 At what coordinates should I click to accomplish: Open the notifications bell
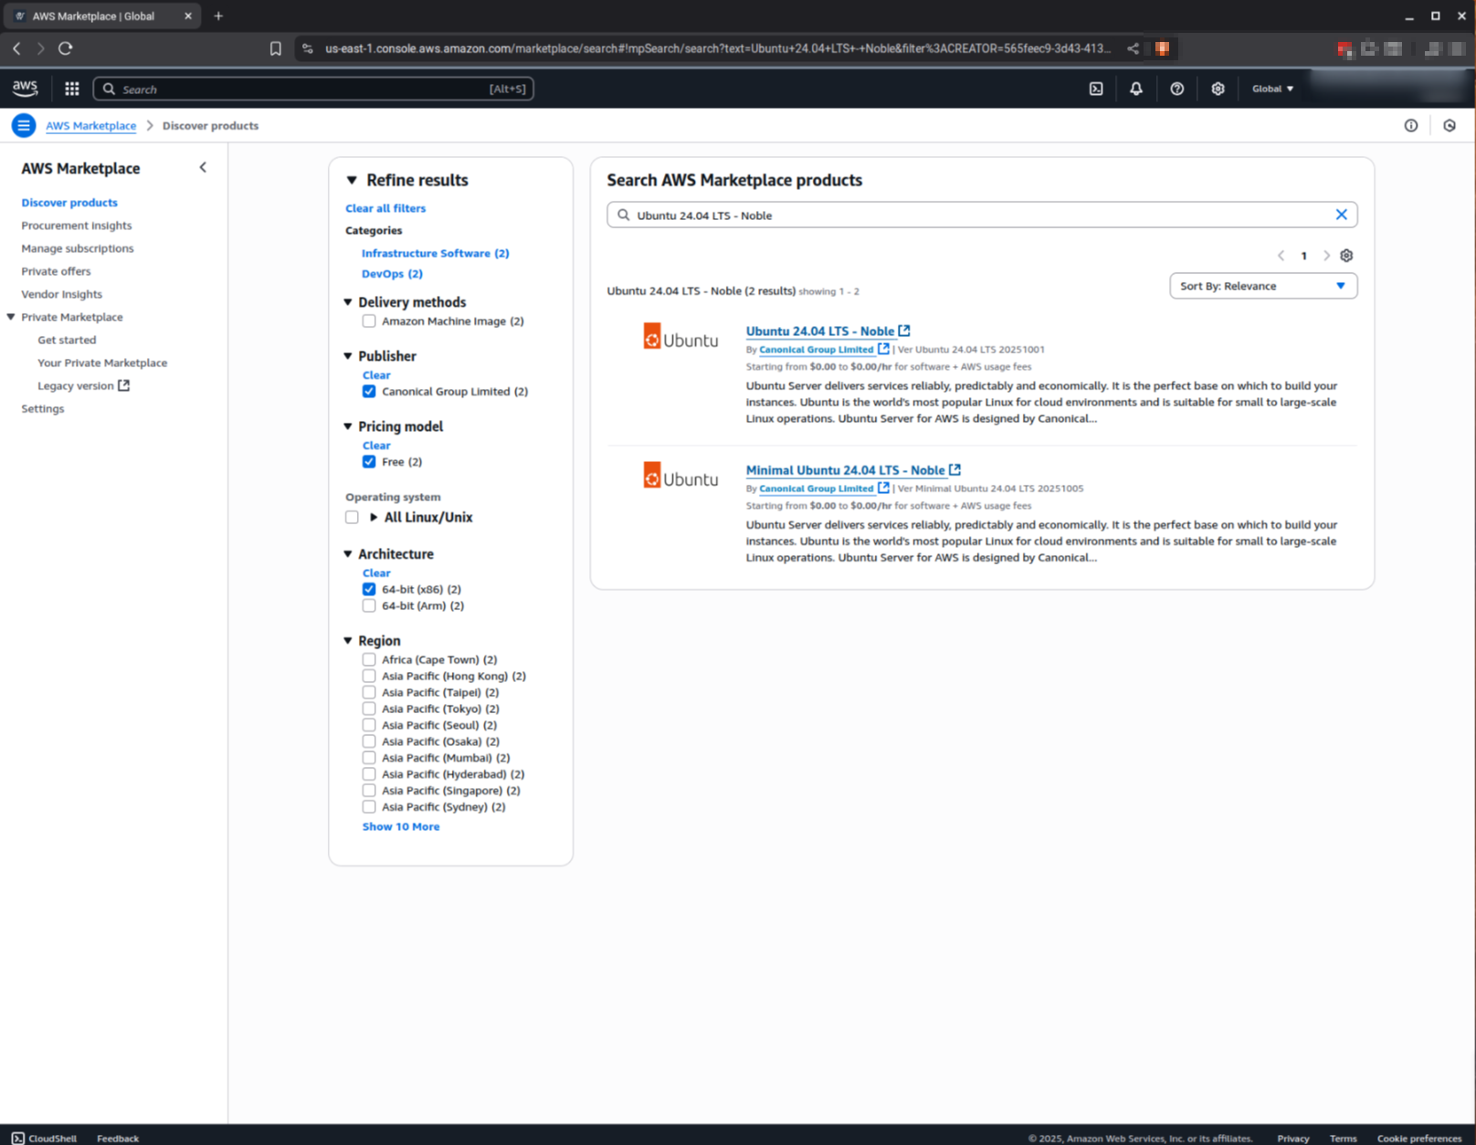pyautogui.click(x=1136, y=89)
